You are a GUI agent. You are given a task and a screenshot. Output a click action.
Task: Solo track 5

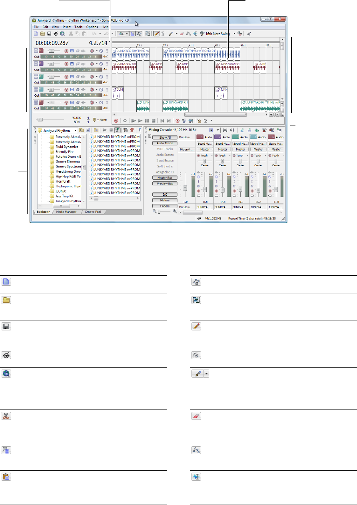[107, 102]
